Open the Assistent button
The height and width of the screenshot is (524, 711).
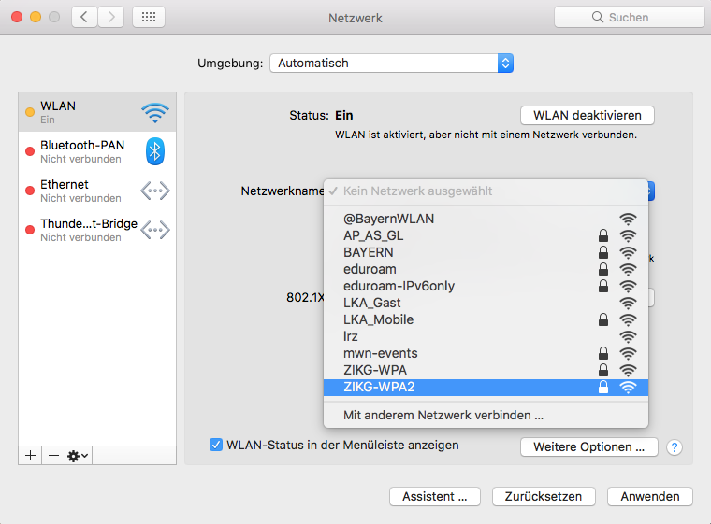434,496
